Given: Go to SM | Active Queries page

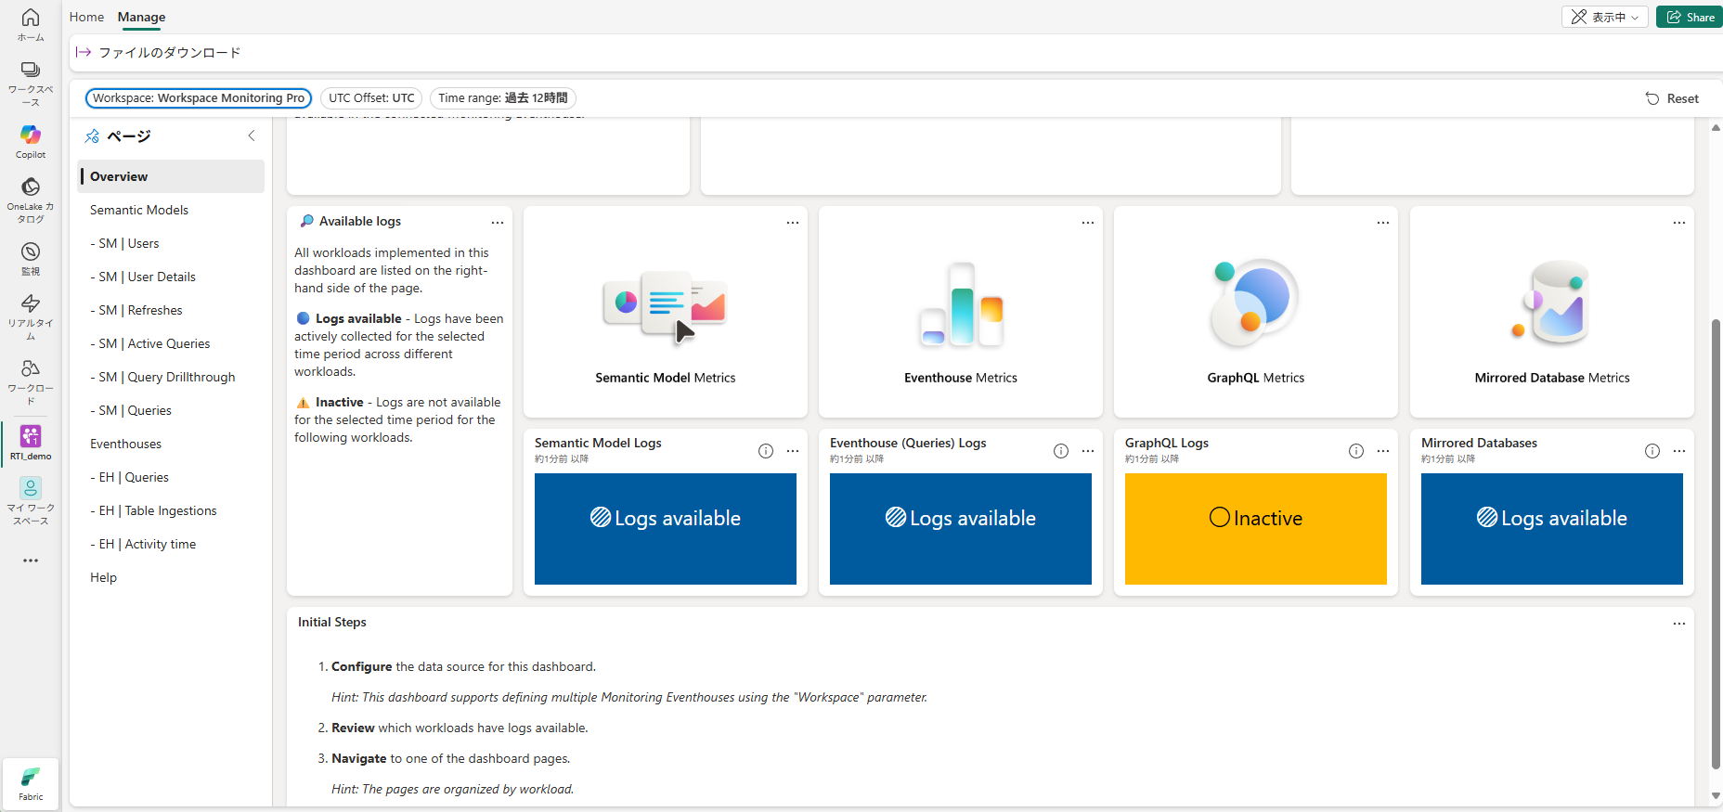Looking at the screenshot, I should point(171,343).
